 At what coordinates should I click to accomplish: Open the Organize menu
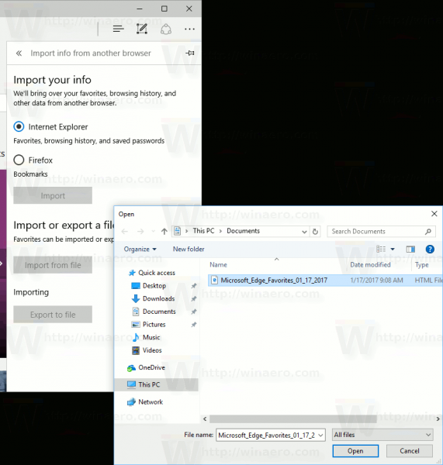point(140,249)
